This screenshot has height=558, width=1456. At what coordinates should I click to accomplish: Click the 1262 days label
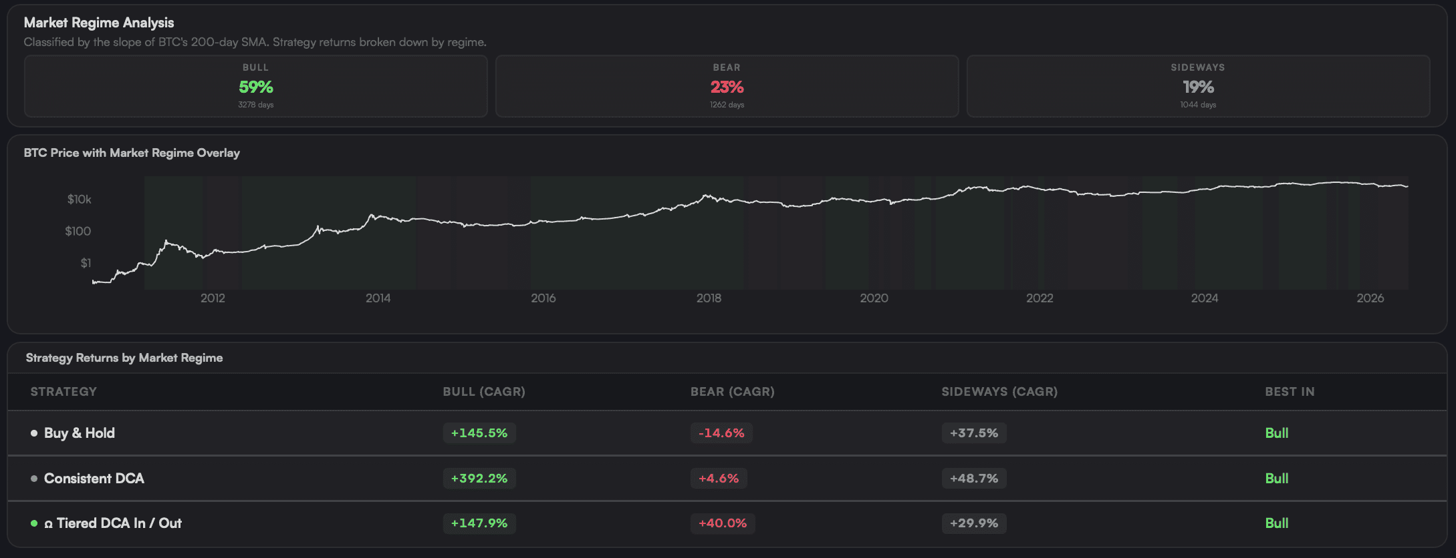[727, 105]
